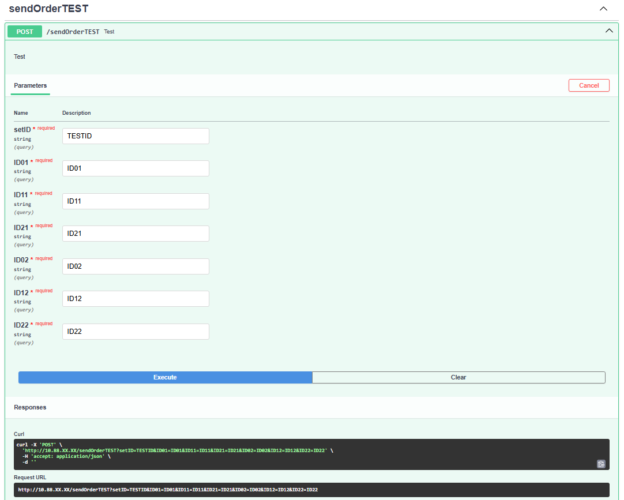Select the Parameters tab

coord(30,85)
